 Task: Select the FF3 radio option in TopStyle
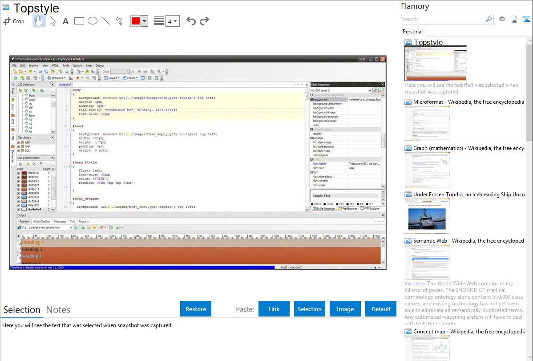tap(350, 204)
